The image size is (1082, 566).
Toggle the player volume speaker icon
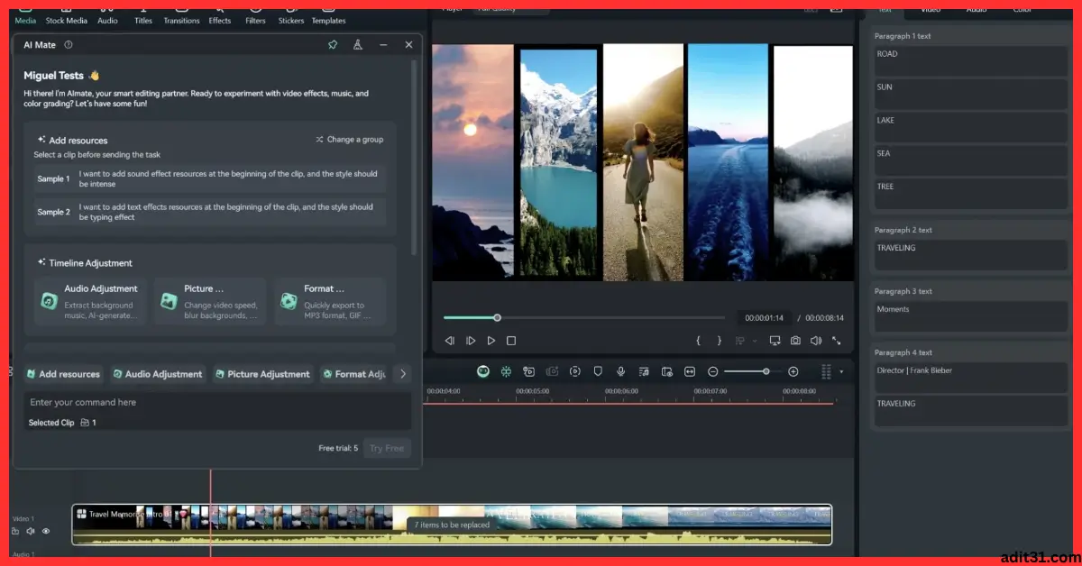(816, 341)
